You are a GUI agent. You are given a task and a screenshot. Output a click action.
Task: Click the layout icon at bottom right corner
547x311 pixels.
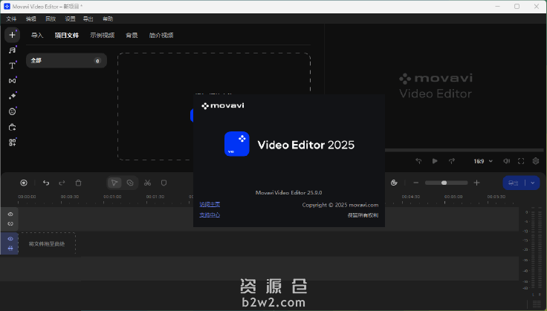(537, 304)
